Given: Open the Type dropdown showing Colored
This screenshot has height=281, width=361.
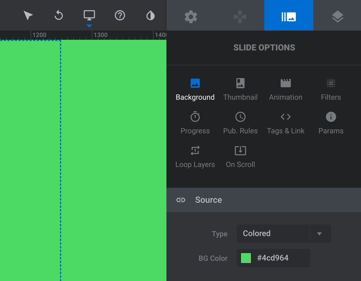Looking at the screenshot, I should [x=284, y=233].
